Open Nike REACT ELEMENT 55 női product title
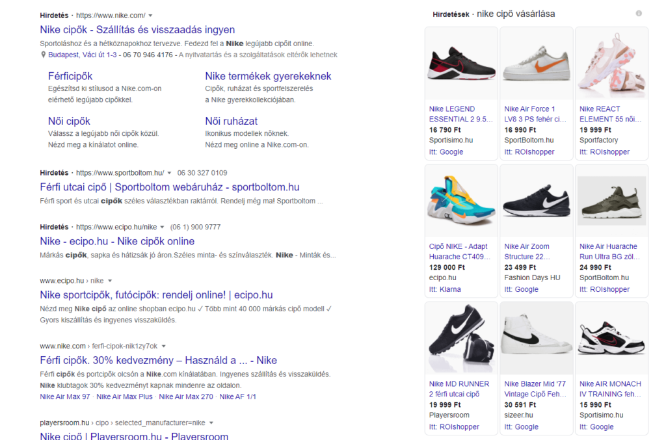 [610, 114]
